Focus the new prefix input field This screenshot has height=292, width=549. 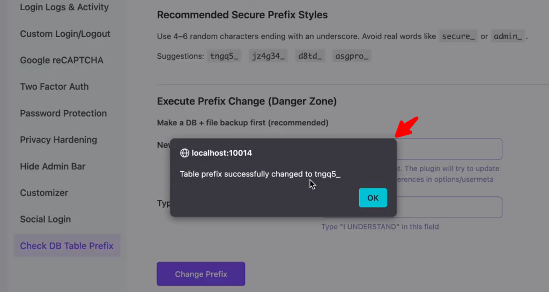coord(449,149)
